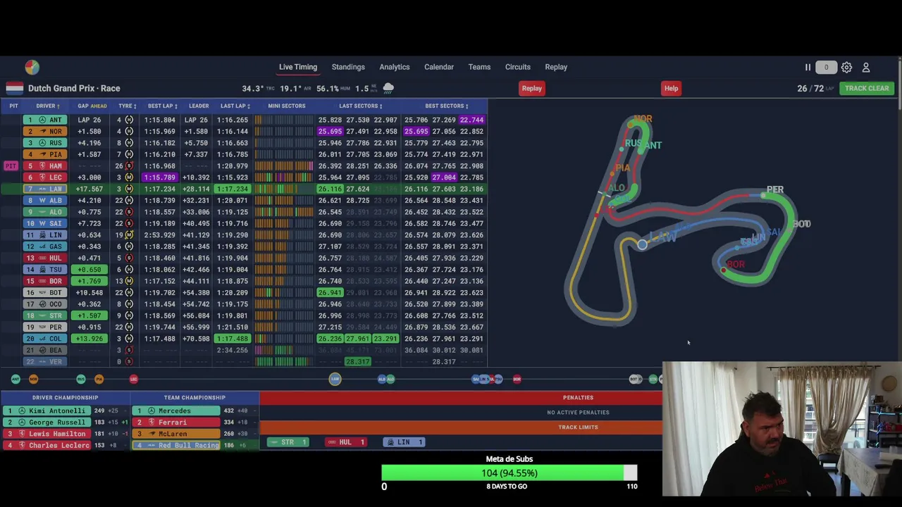Toggle the AHEAD gap mode label

[98, 106]
